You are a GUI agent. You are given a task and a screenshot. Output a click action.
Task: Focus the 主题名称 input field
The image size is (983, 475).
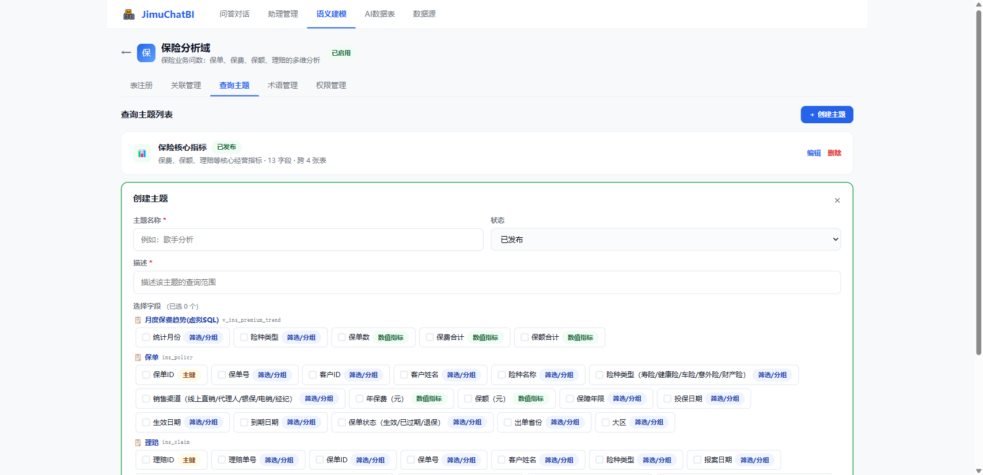308,240
